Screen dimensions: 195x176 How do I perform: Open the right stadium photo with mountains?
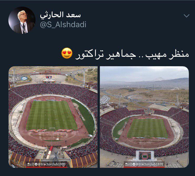tap(144, 117)
